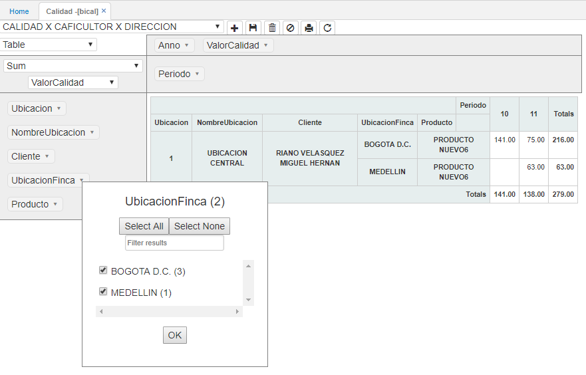
Task: Click the add new report plus icon
Action: click(235, 28)
